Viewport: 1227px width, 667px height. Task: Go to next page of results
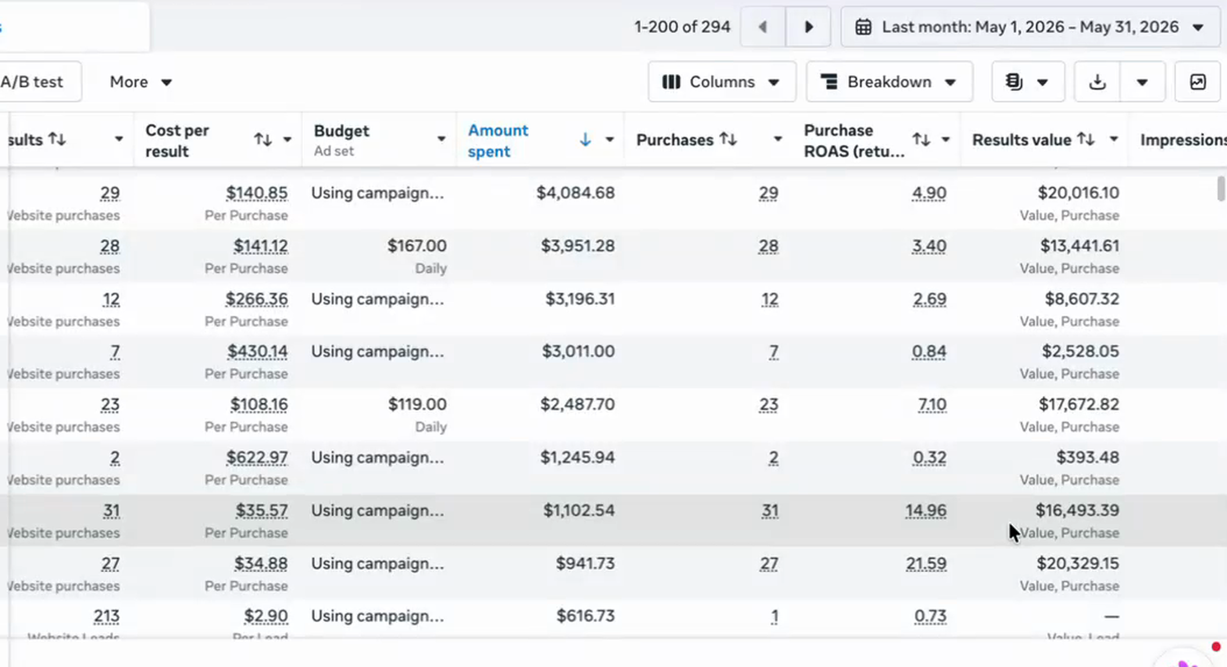(x=808, y=27)
